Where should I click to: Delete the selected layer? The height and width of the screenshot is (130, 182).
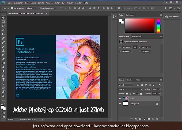pyautogui.click(x=157, y=119)
